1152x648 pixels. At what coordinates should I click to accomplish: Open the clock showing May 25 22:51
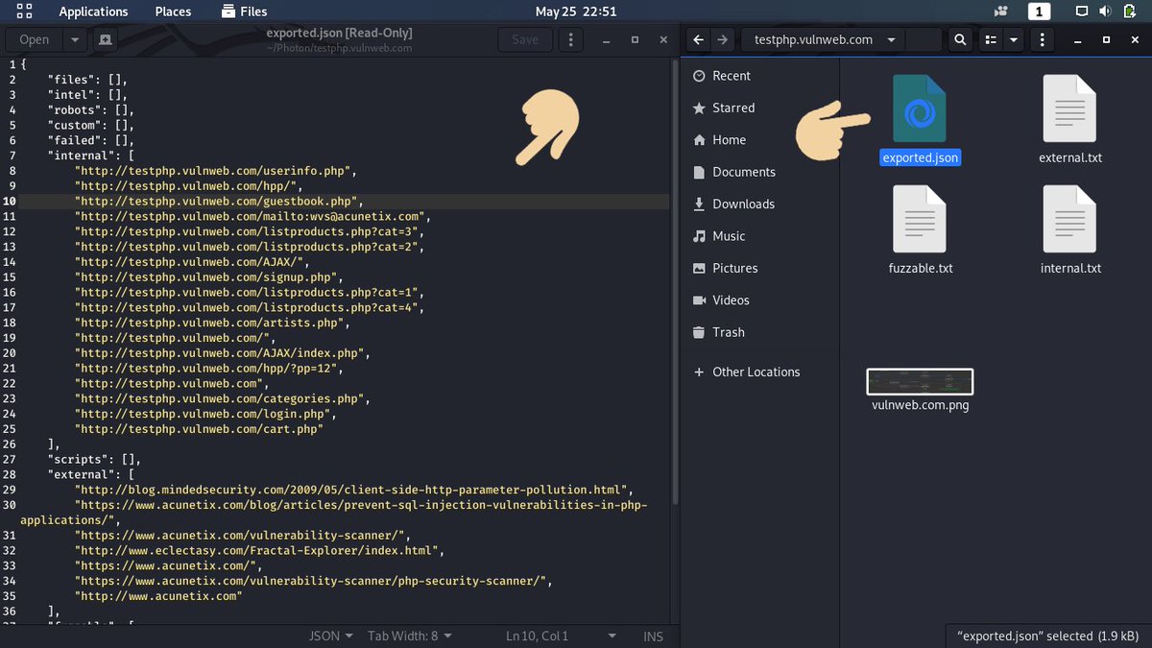576,12
